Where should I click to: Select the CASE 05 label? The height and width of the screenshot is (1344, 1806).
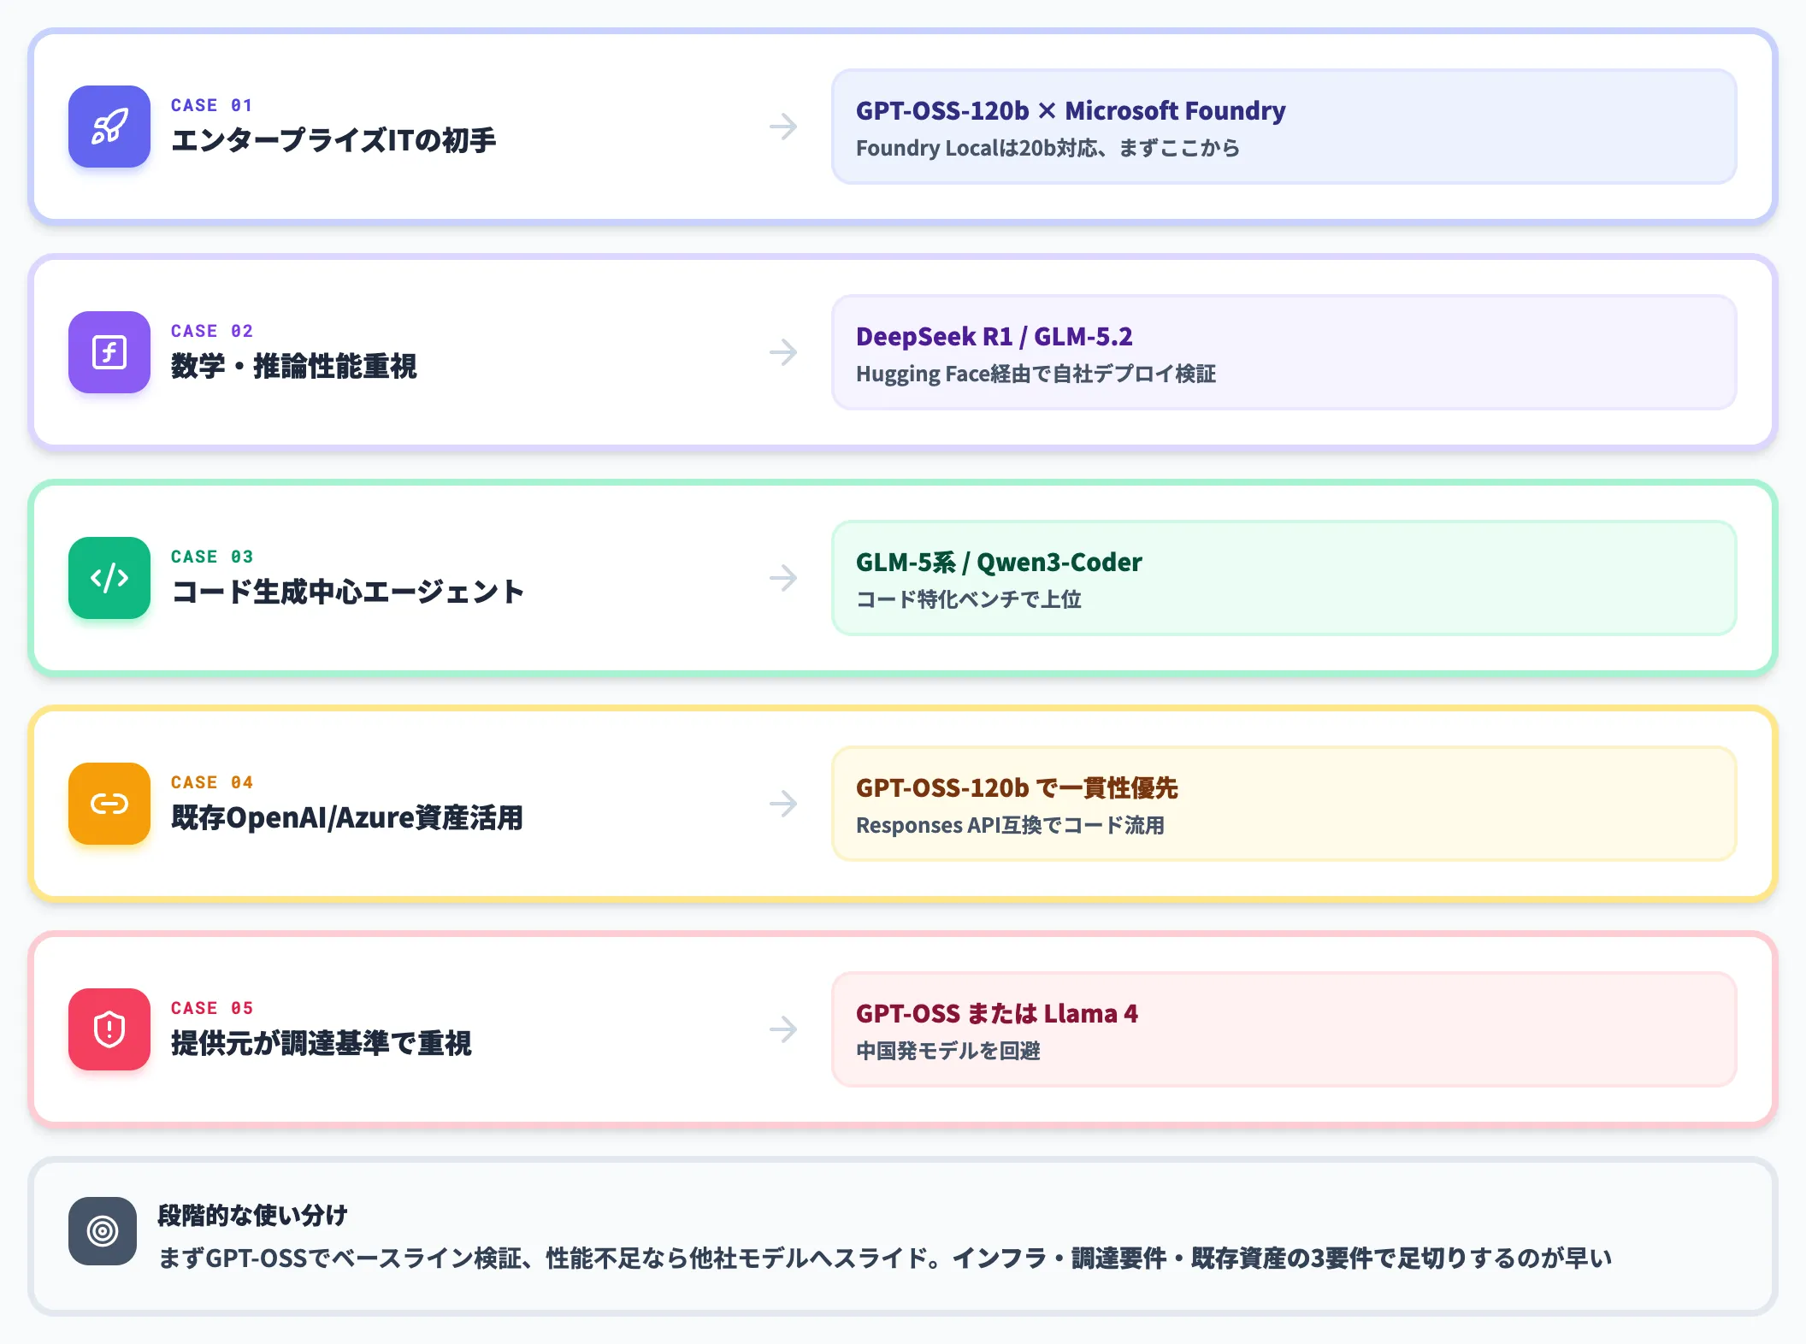point(211,1008)
